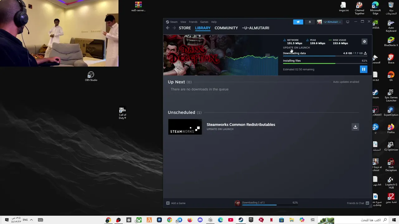Select the Microsoft Edge desktop icon
399x224 pixels.
tap(375, 8)
